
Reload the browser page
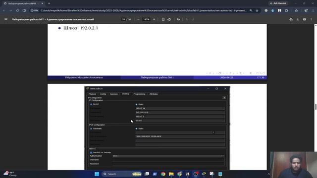17,10
